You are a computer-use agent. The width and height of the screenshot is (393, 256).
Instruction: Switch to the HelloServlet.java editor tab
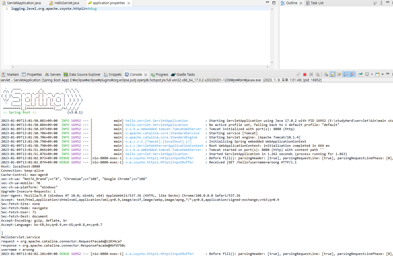pos(64,3)
